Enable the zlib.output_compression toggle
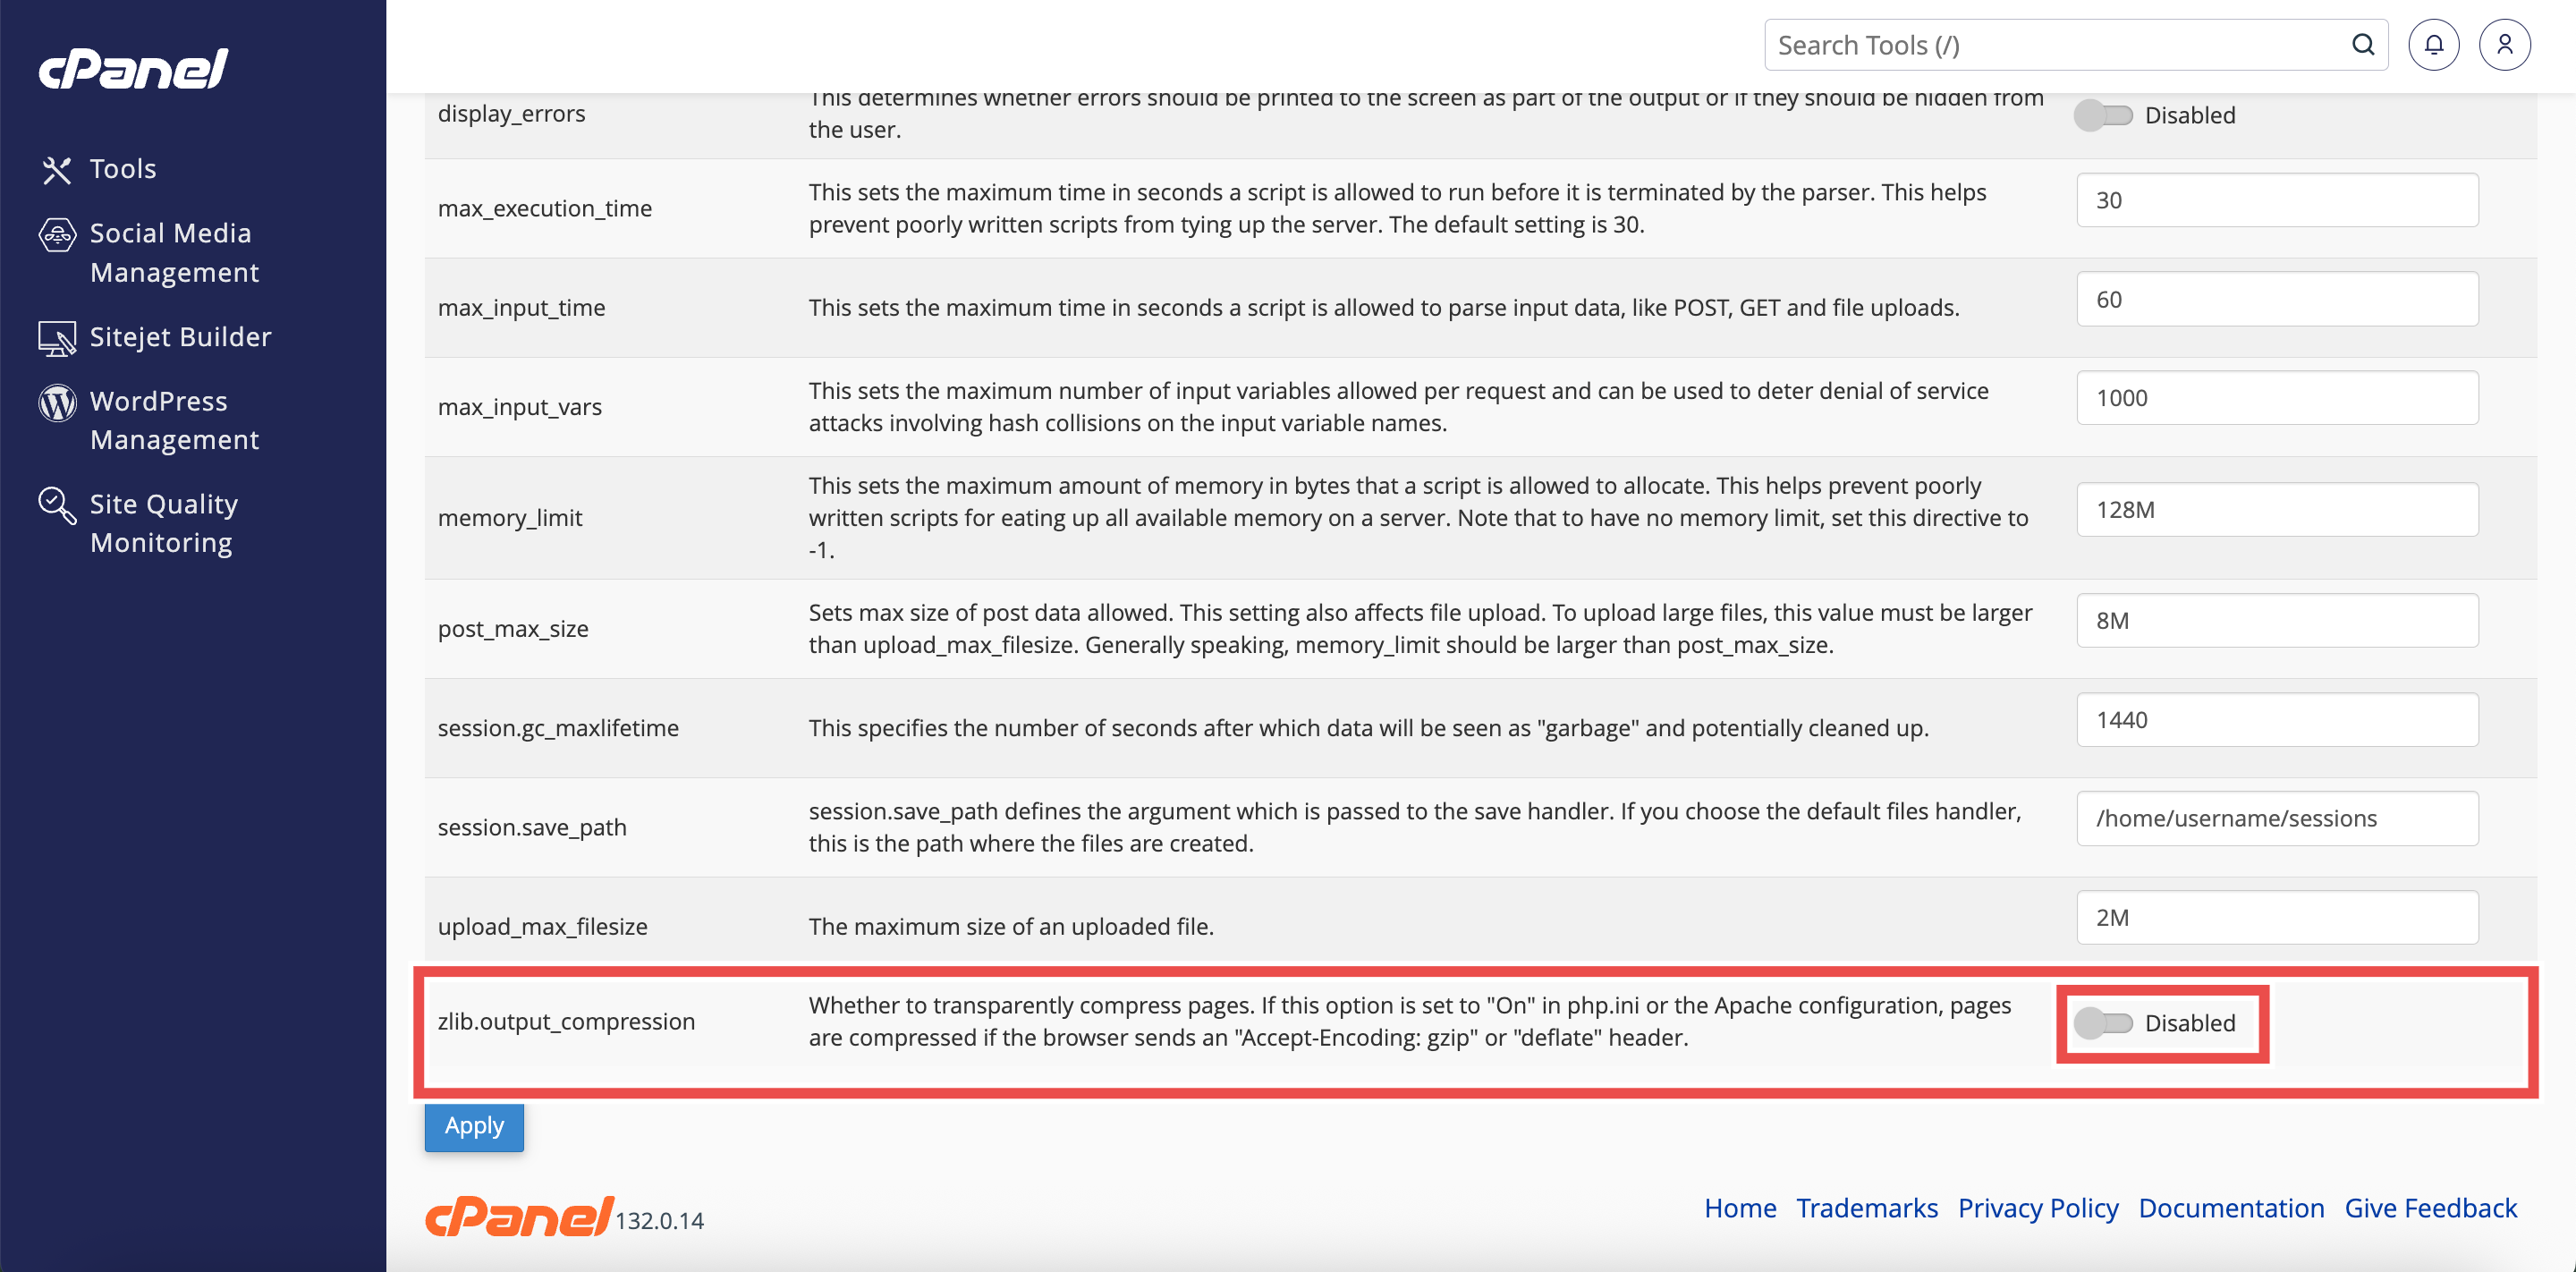The width and height of the screenshot is (2576, 1272). pos(2103,1023)
